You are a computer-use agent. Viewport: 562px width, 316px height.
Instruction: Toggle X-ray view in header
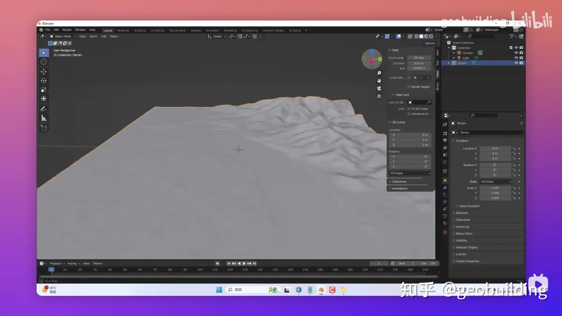coord(410,36)
